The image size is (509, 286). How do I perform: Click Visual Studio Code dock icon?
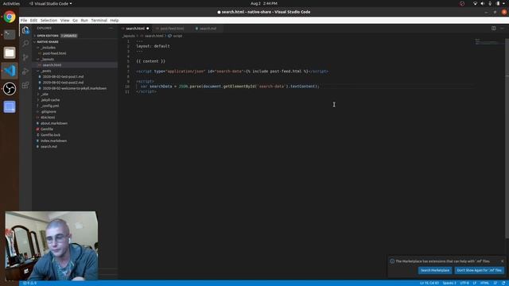coord(10,71)
